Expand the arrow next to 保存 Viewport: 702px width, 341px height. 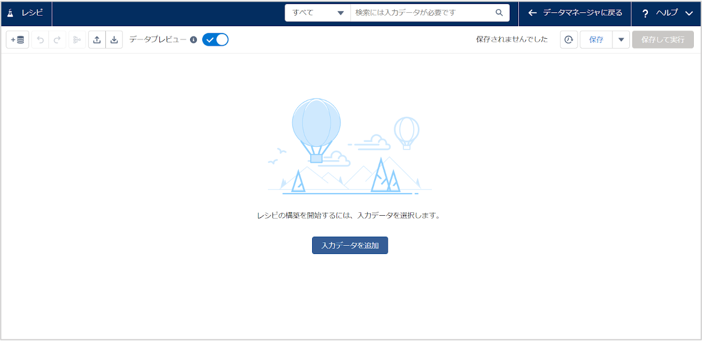(621, 39)
